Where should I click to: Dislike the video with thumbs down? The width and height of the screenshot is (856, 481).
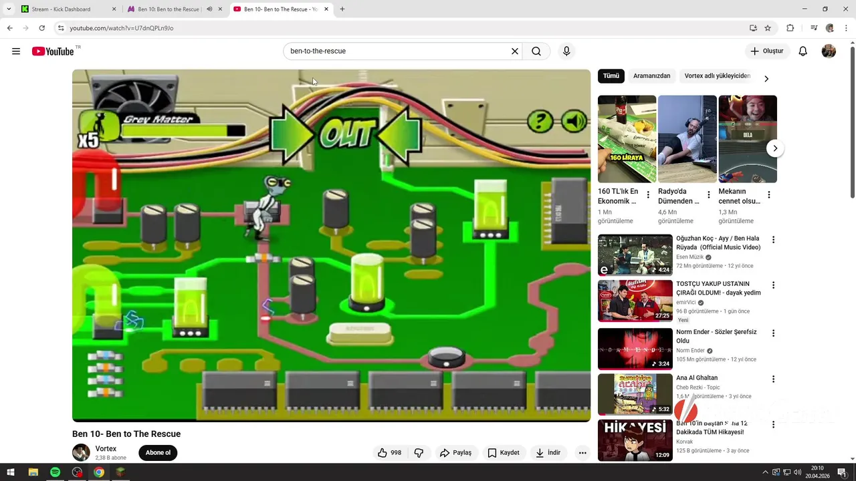[419, 453]
